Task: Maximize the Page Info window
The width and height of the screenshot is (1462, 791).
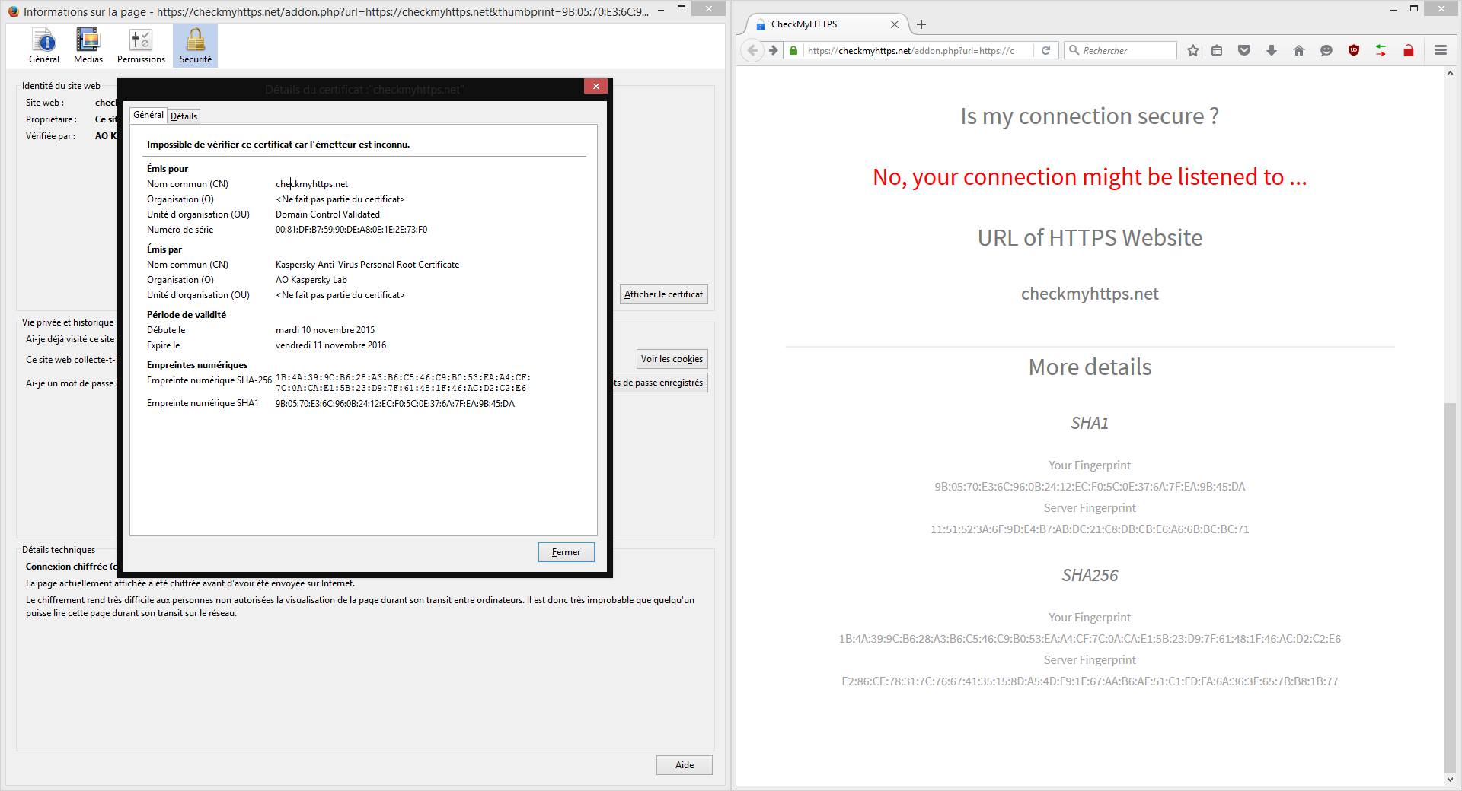Action: 682,9
